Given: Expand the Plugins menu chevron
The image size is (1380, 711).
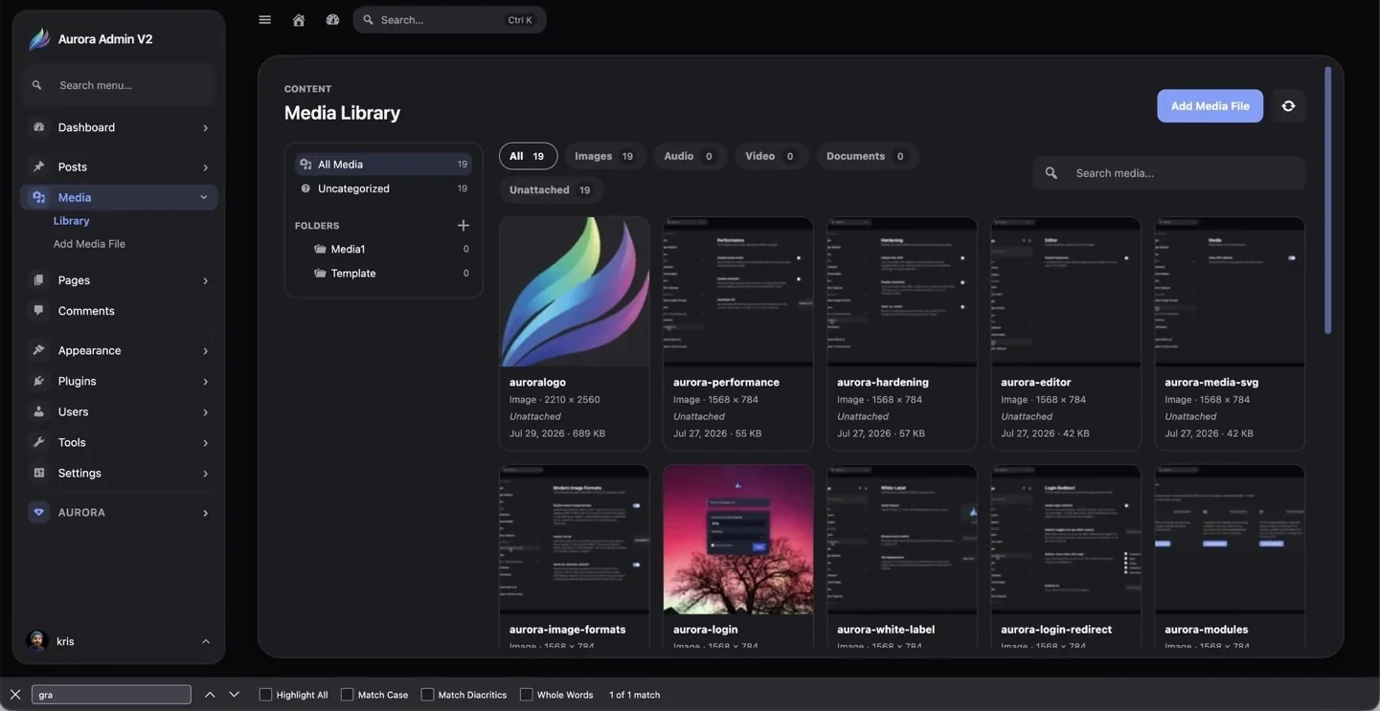Looking at the screenshot, I should click(205, 382).
